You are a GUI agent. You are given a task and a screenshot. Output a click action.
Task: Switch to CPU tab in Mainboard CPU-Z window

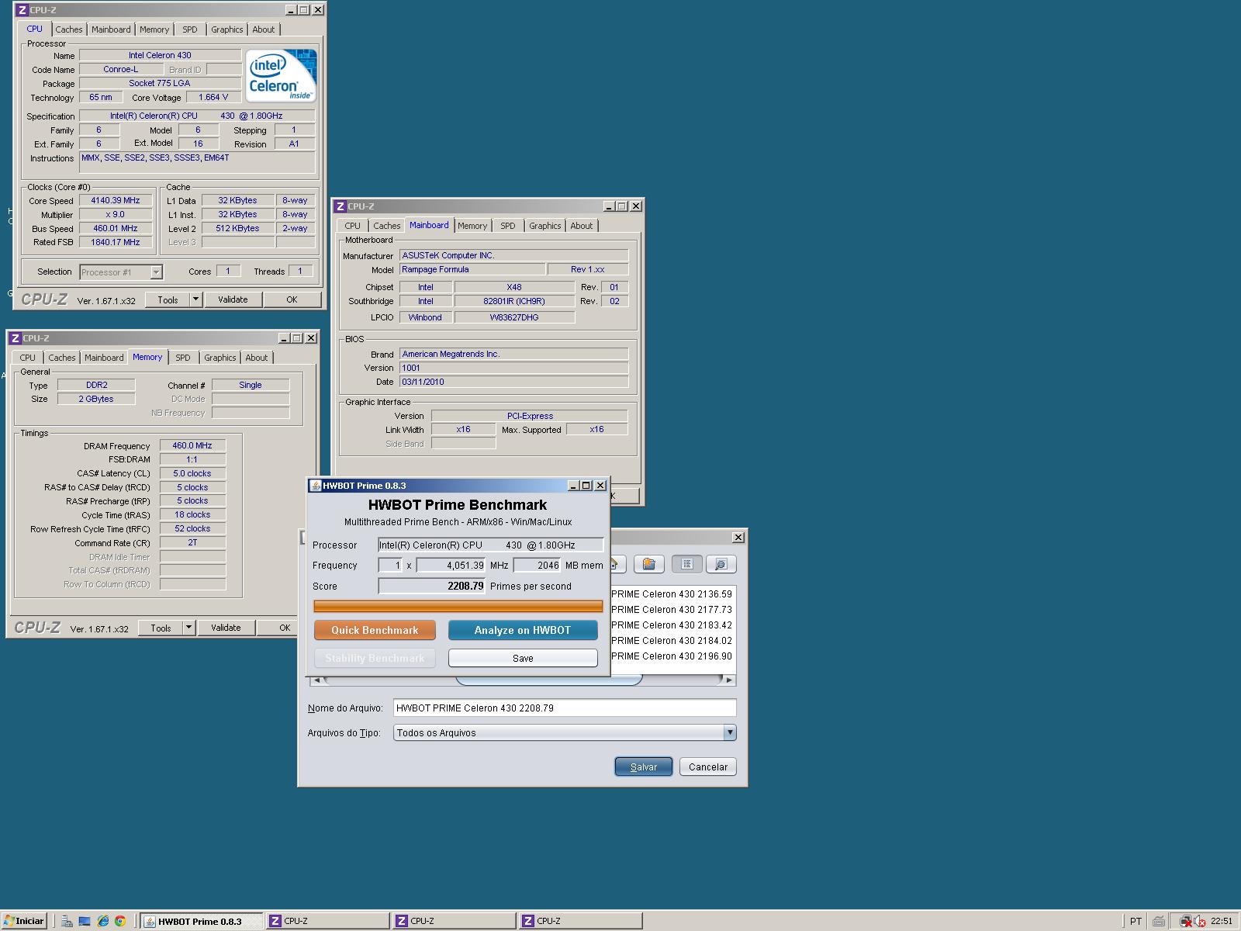(x=353, y=226)
